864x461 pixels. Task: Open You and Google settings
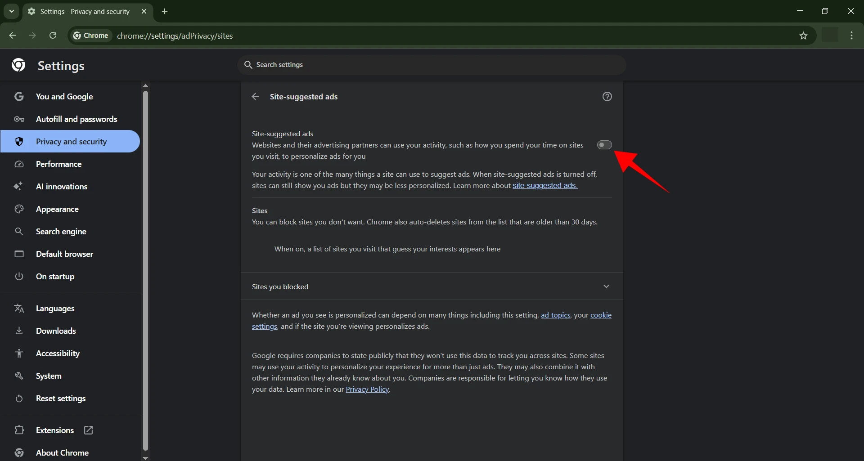[x=71, y=97]
